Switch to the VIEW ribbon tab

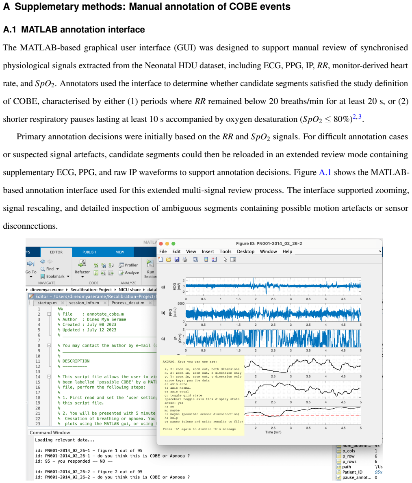120,252
